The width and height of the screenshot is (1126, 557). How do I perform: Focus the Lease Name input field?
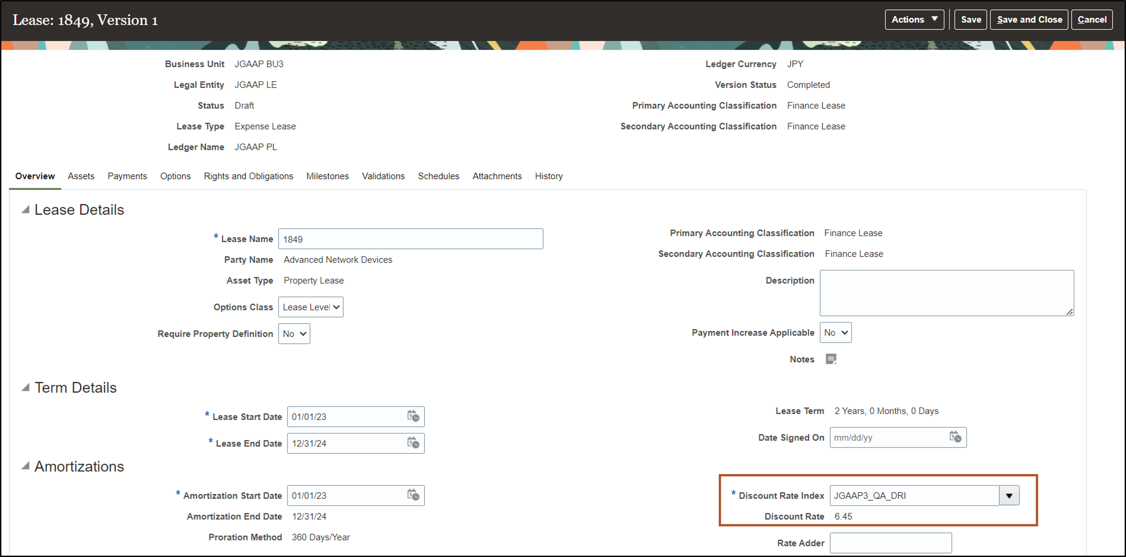coord(411,239)
